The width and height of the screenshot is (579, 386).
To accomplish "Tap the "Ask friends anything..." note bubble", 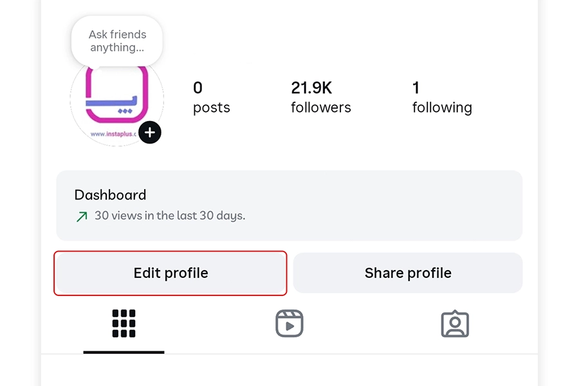I will coord(117,41).
